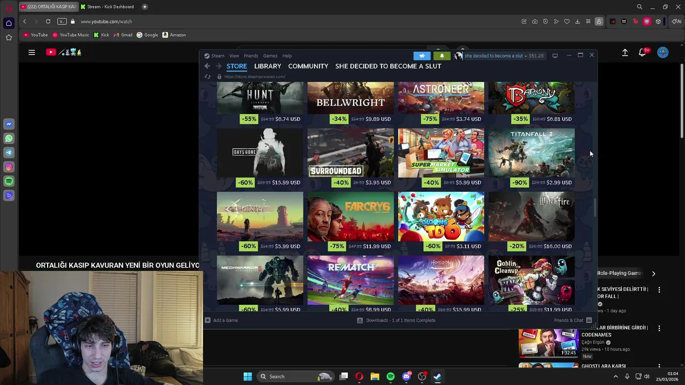Open the Titanfall 2 game tile
Screen dimensions: 685x385
point(531,152)
